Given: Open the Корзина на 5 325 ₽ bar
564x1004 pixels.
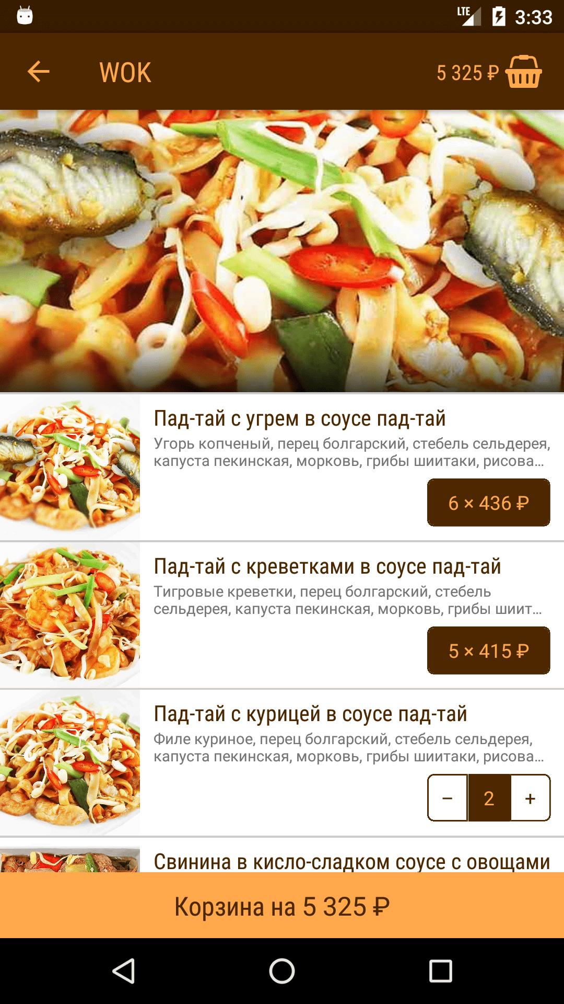Looking at the screenshot, I should point(282,905).
